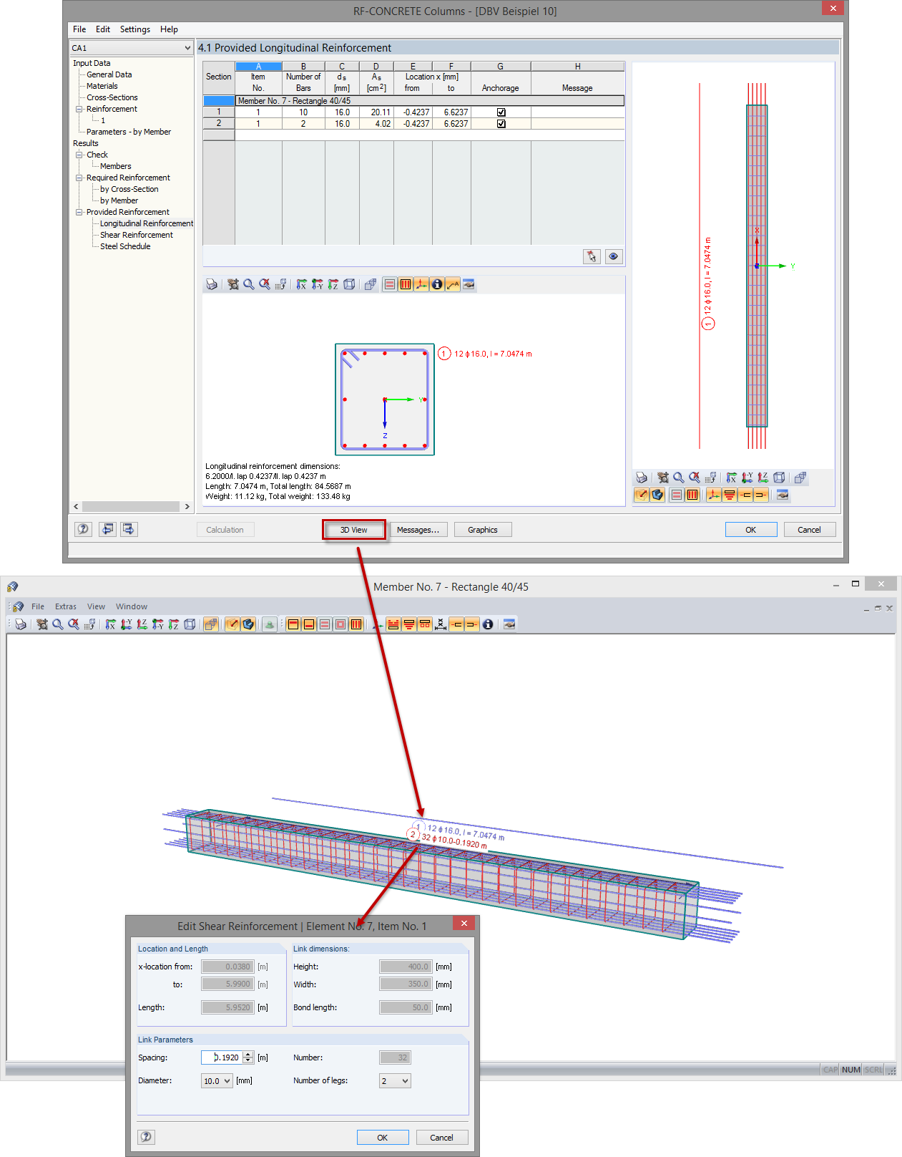
Task: Show view in X direction in cross-section toolbar
Action: click(302, 284)
